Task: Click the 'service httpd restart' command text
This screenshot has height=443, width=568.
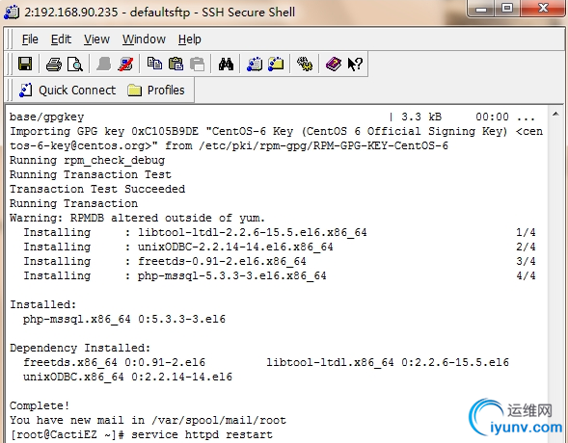Action: click(x=202, y=434)
